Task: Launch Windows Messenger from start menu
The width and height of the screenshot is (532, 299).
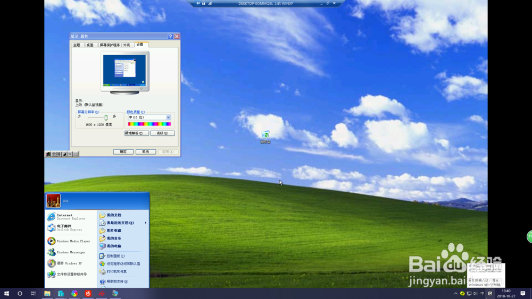Action: point(66,252)
